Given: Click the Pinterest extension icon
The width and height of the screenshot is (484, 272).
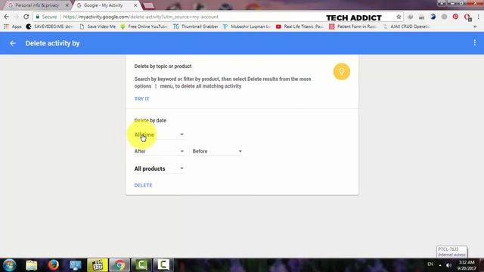Looking at the screenshot, I should pos(455,17).
